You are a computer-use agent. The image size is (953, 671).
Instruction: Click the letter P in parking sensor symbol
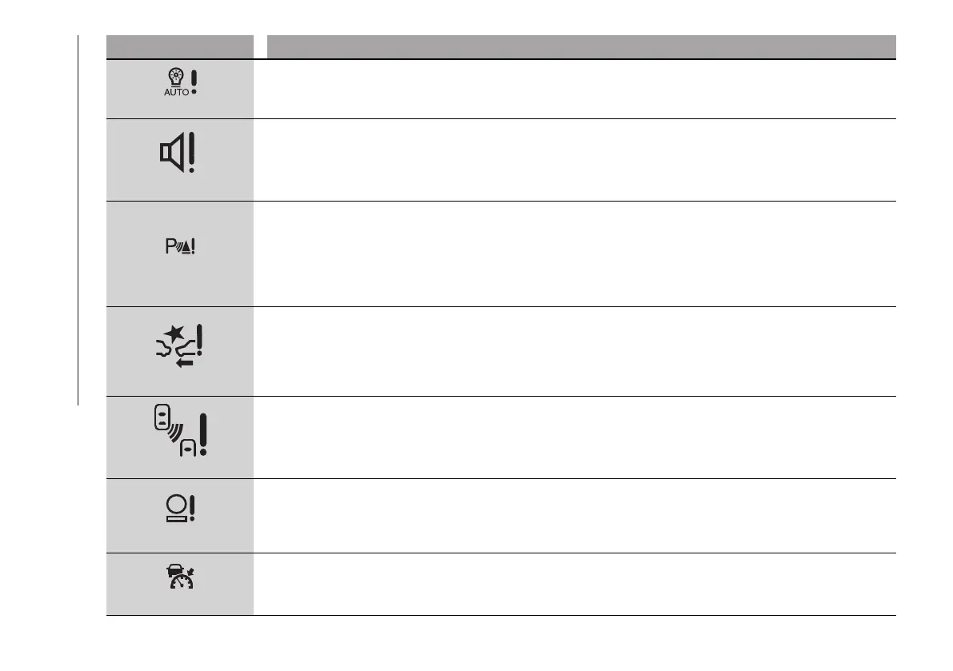click(x=169, y=248)
